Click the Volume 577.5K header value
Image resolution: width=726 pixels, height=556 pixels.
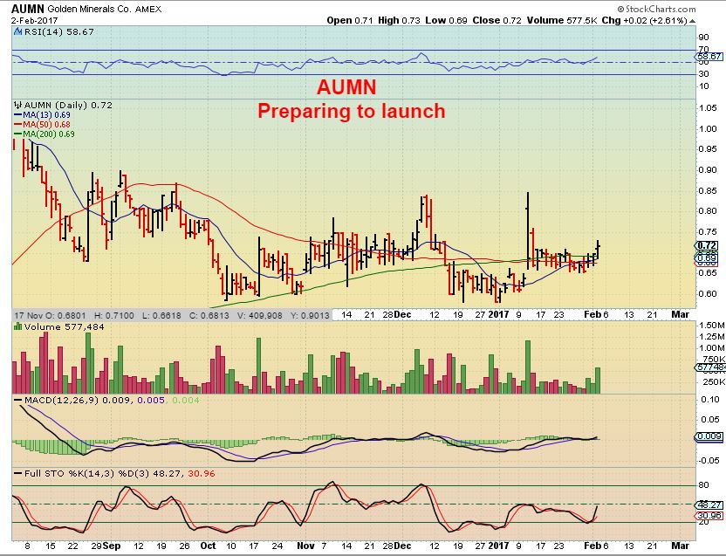click(562, 20)
